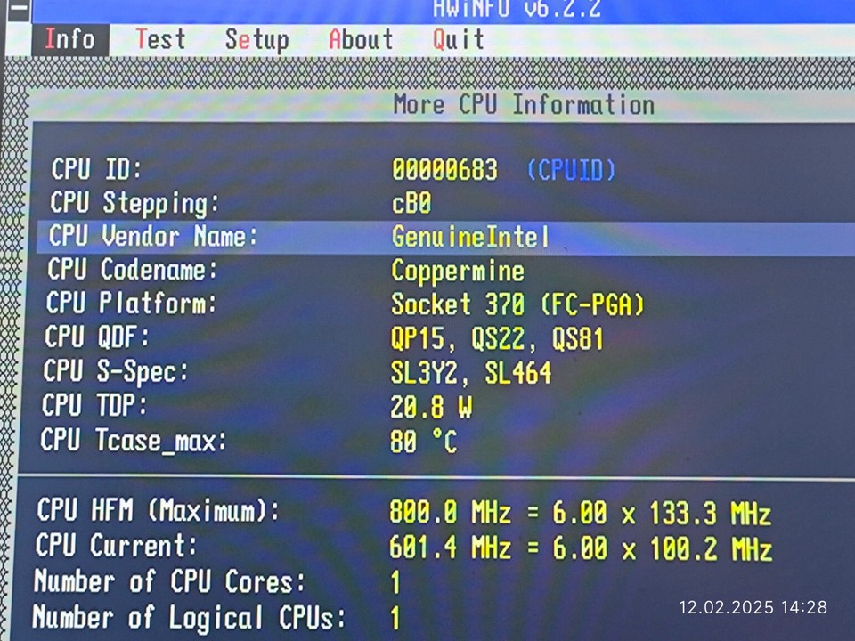Click the blue (CPUID) link
Screen dimensions: 855x641
point(571,170)
